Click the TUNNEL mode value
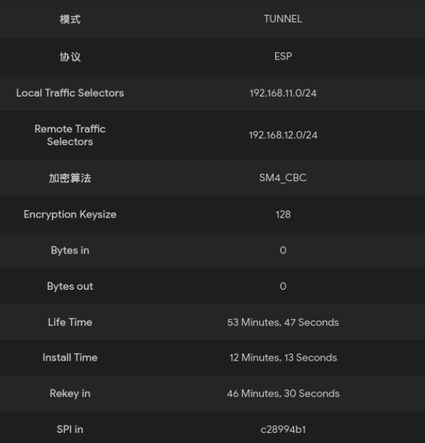 click(x=283, y=19)
